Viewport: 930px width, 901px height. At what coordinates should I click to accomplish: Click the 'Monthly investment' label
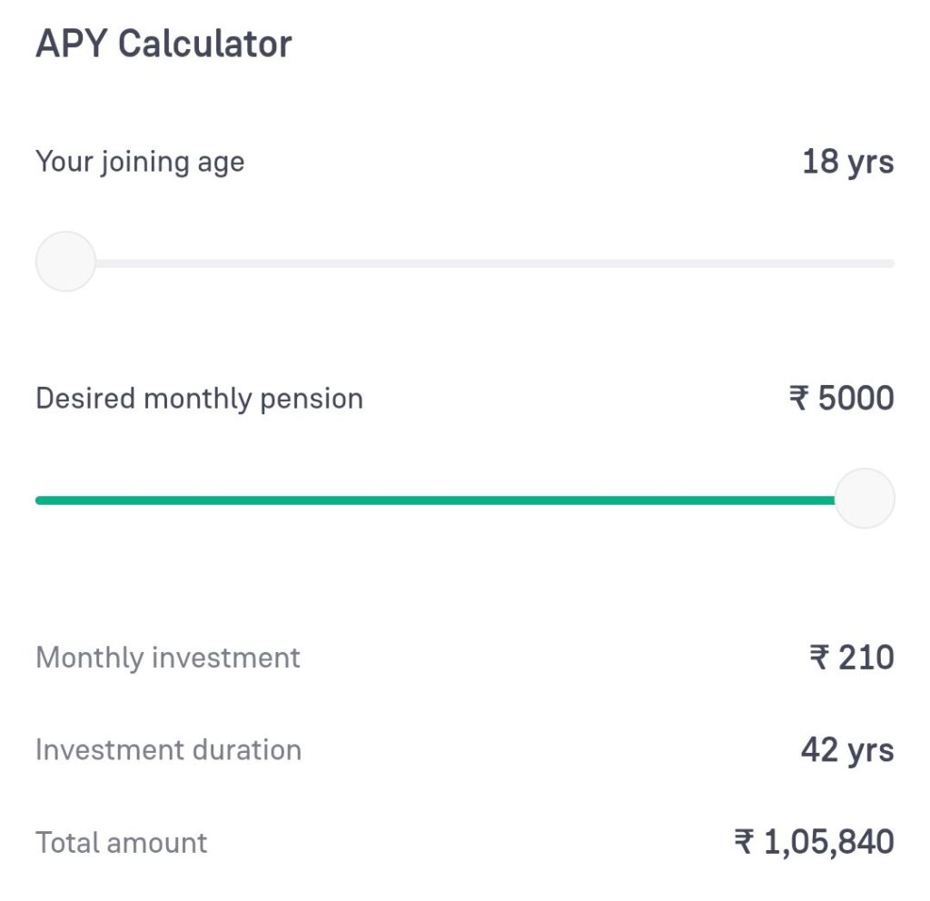tap(168, 658)
